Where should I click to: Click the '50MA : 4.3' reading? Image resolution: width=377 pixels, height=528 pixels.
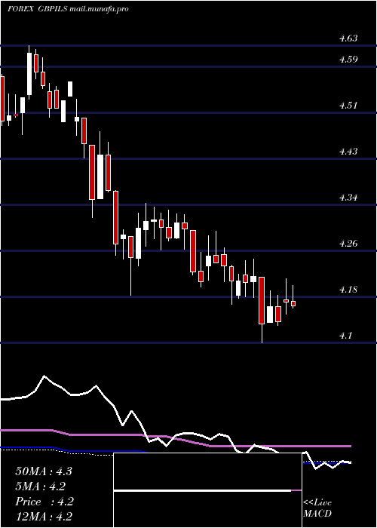[44, 471]
